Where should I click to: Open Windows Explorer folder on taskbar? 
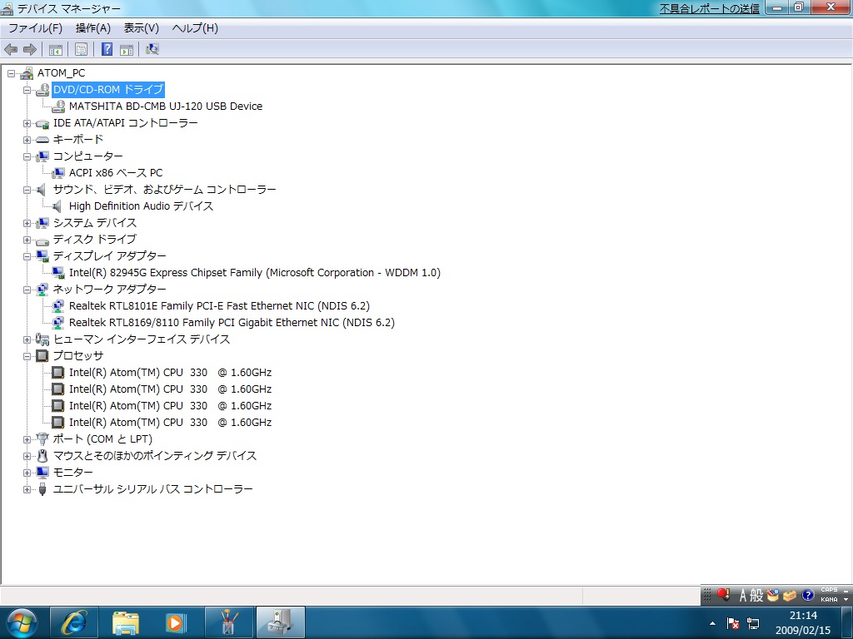point(125,622)
